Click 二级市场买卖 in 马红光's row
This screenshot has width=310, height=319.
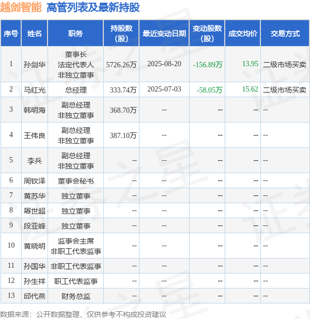click(x=285, y=90)
